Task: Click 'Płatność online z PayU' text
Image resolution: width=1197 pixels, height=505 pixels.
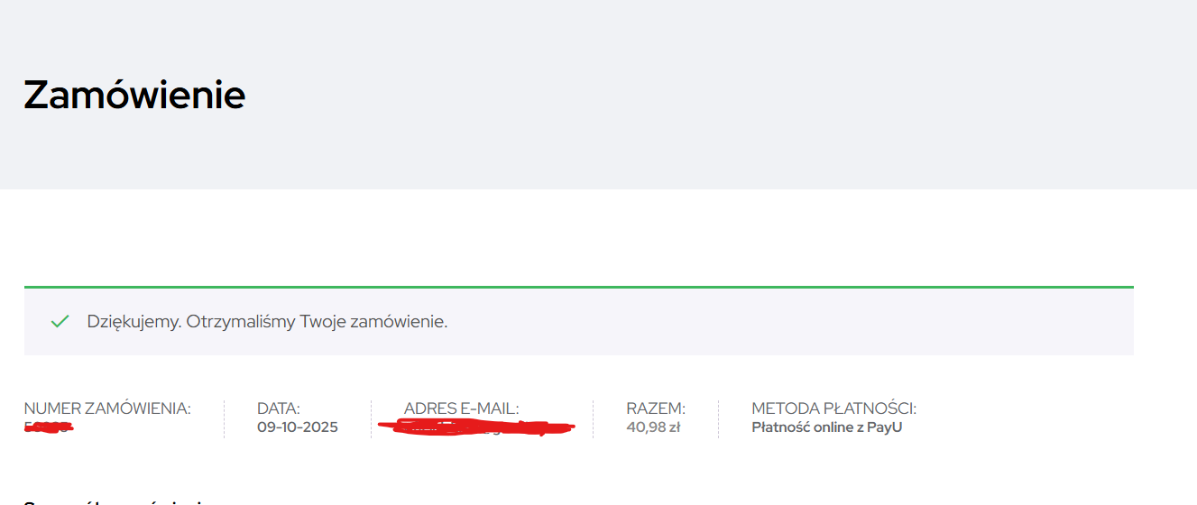Action: (x=826, y=427)
